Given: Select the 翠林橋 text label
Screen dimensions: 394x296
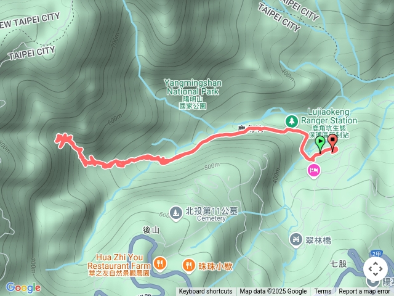Looking at the screenshot, I should (x=318, y=240).
